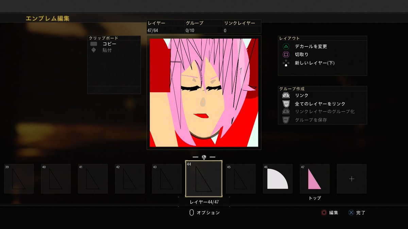The image size is (408, 229).
Task: Add a new layer with the plus tile
Action: tap(352, 179)
